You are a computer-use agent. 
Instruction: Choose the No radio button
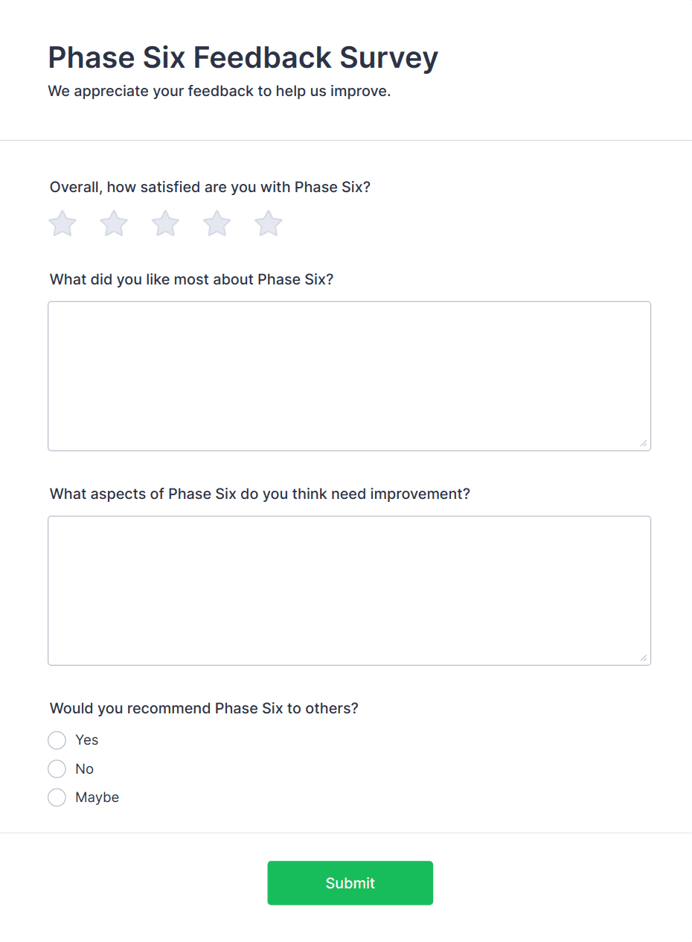pyautogui.click(x=57, y=768)
